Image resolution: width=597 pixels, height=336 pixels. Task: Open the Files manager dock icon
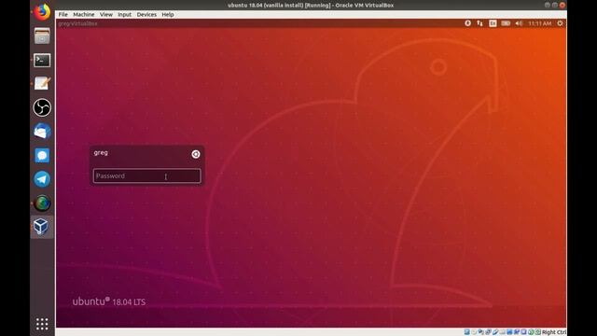[x=42, y=35]
